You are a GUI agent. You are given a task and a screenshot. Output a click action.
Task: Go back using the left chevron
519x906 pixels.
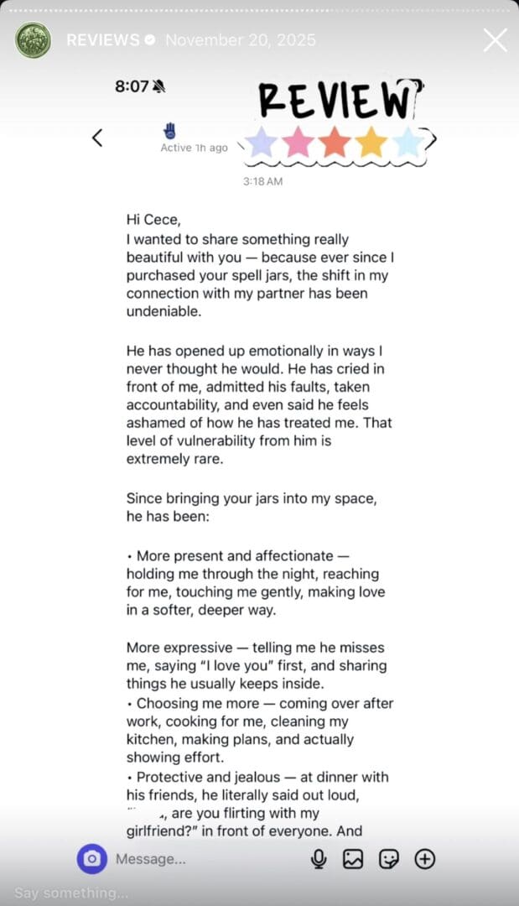pos(97,138)
